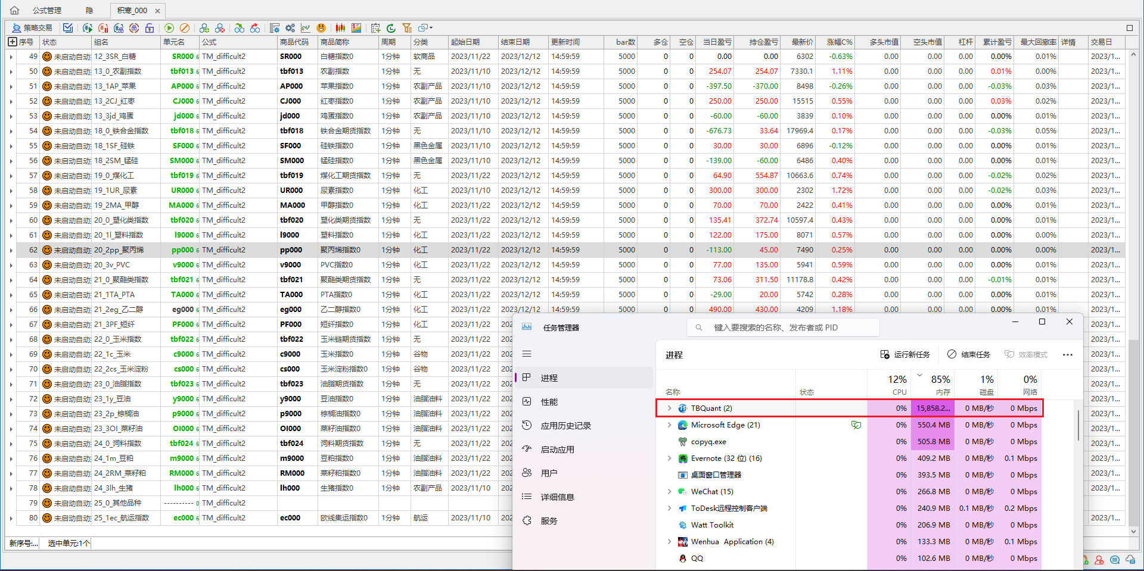Expand all rows using the 序号 plus box
Screen dimensions: 1144x571
(12, 42)
